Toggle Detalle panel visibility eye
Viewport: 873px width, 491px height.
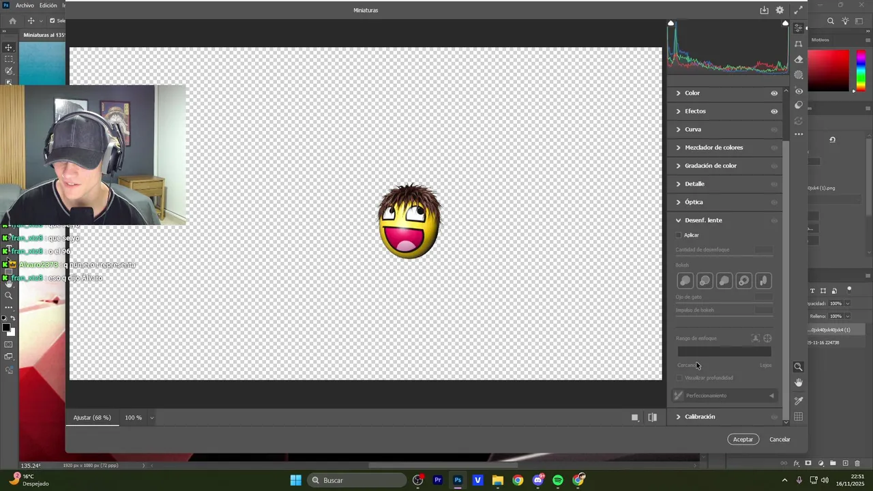tap(774, 184)
